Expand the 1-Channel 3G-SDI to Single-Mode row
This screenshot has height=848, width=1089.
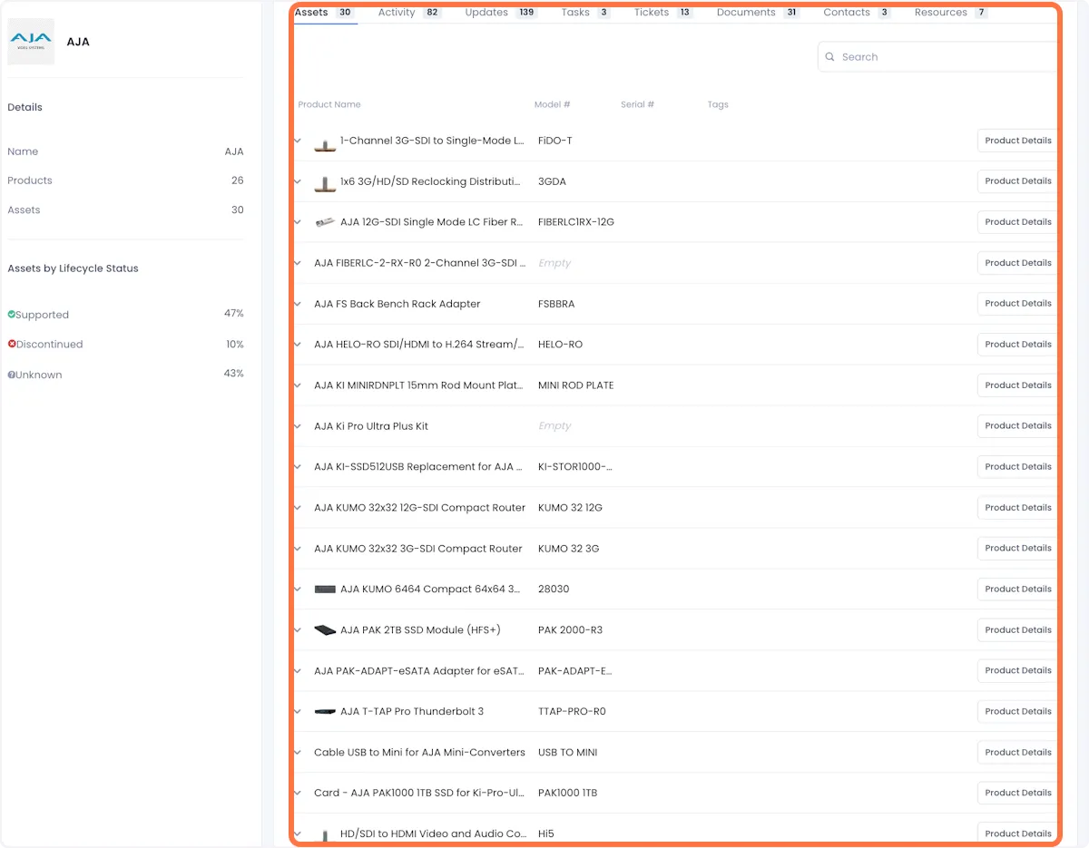(298, 141)
